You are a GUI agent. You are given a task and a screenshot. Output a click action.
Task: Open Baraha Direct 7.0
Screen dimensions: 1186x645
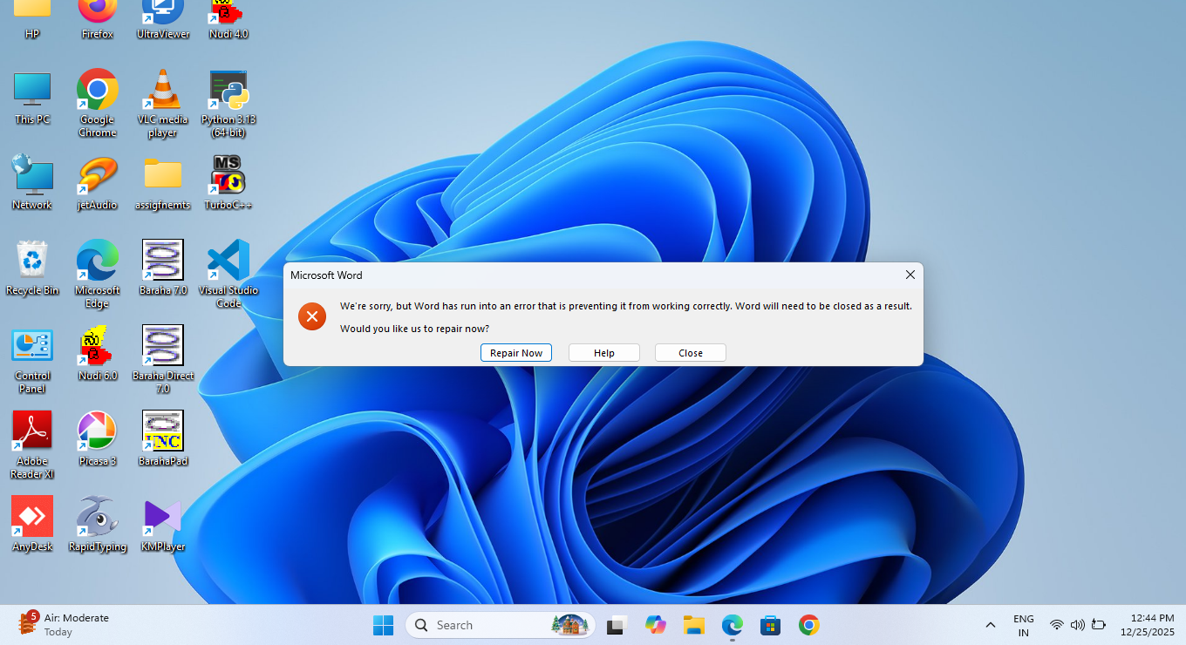(162, 347)
